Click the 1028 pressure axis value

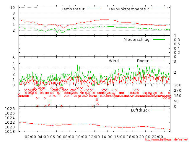(10, 109)
